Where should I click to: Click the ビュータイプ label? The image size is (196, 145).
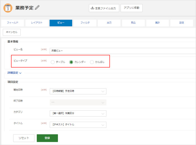pos(20,61)
